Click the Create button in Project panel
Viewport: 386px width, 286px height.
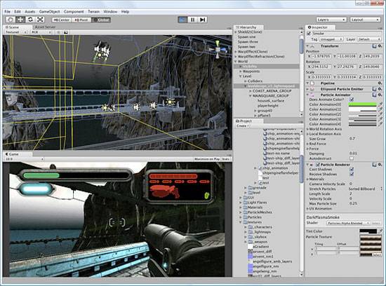coord(242,125)
